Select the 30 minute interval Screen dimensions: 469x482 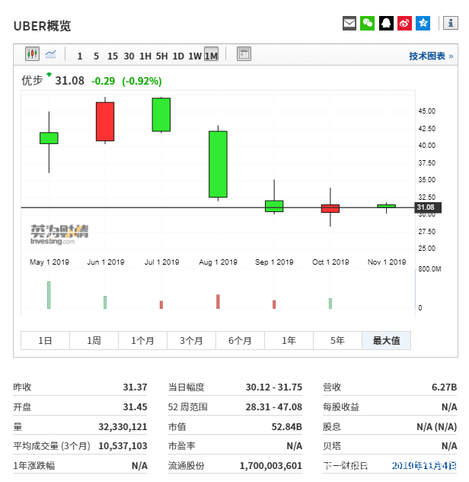[129, 56]
